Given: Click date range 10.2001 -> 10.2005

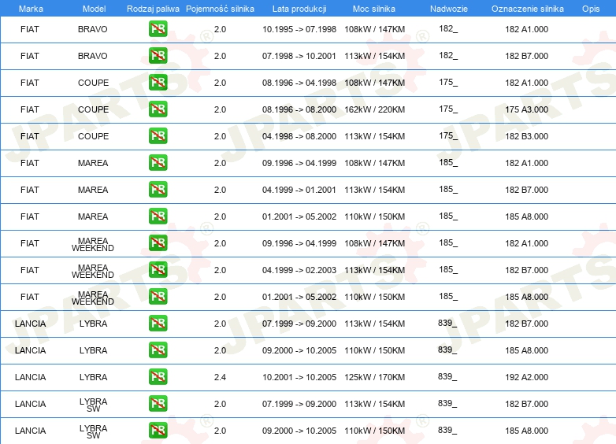Looking at the screenshot, I should (x=299, y=377).
